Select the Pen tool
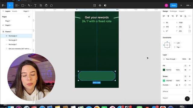This screenshot has width=193, height=108. (29, 5)
